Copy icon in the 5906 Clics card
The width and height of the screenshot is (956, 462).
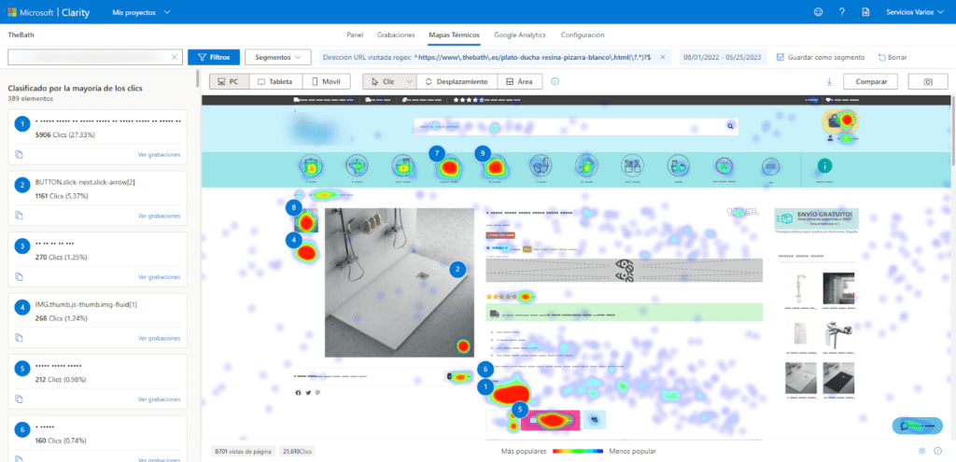(x=19, y=154)
